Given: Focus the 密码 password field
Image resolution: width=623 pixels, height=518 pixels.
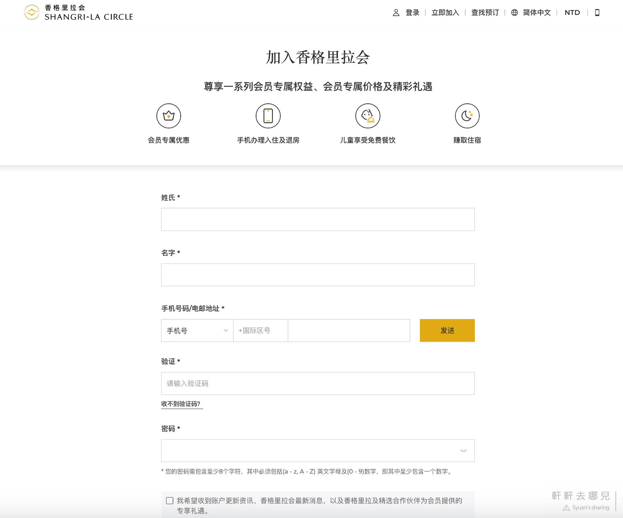Looking at the screenshot, I should tap(318, 451).
